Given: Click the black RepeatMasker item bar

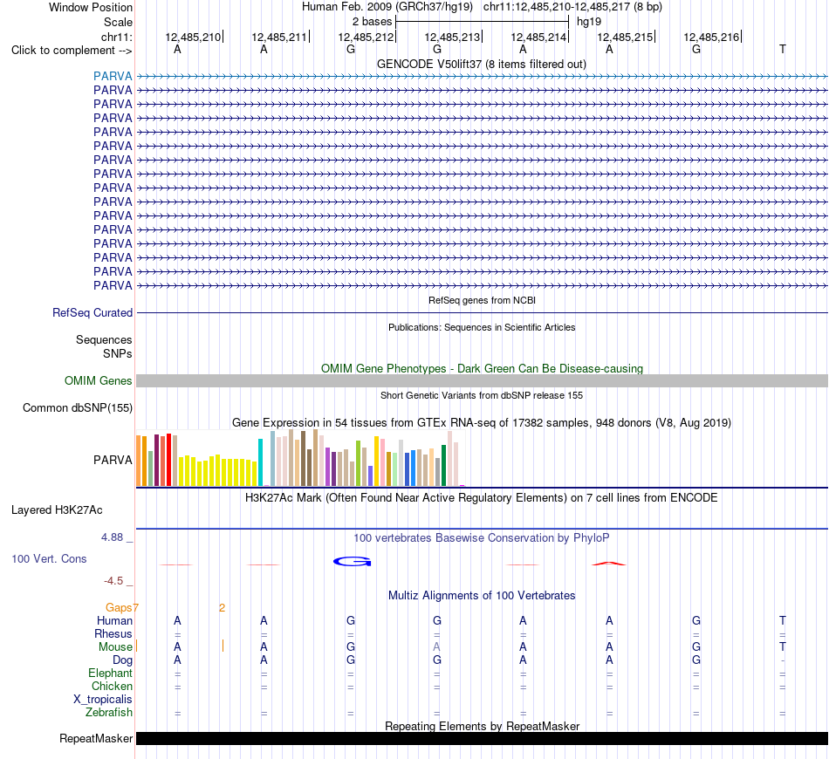Looking at the screenshot, I should [x=482, y=738].
